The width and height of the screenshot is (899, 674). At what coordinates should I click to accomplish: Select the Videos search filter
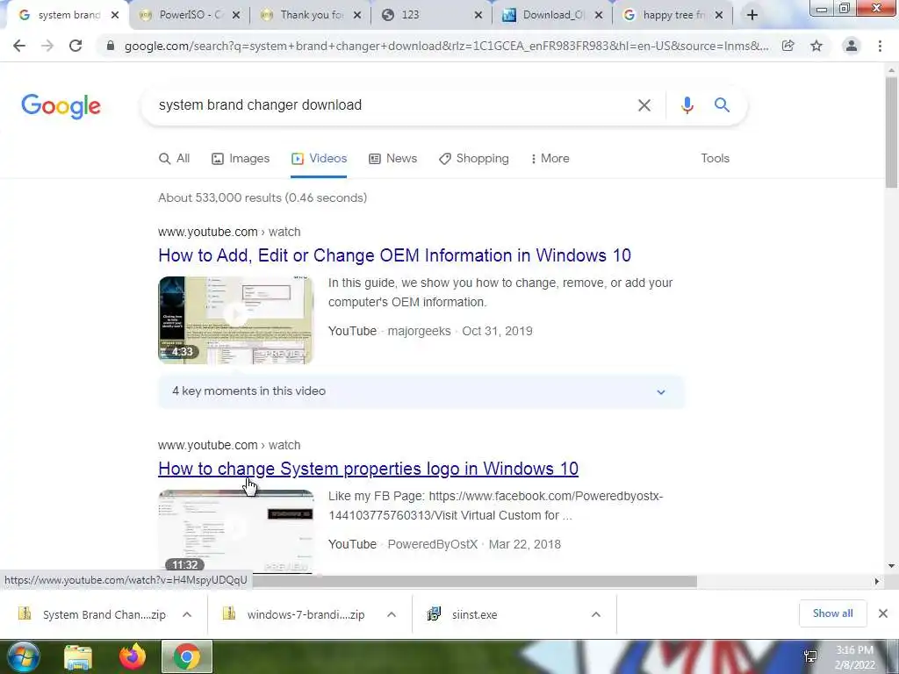(319, 159)
